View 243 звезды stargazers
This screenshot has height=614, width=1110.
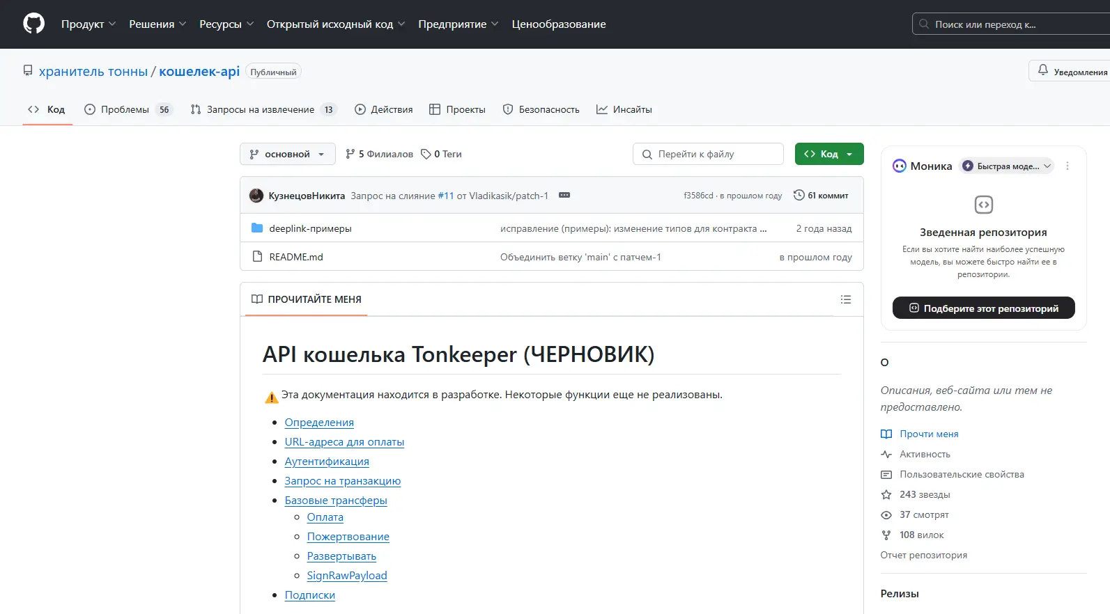point(916,494)
